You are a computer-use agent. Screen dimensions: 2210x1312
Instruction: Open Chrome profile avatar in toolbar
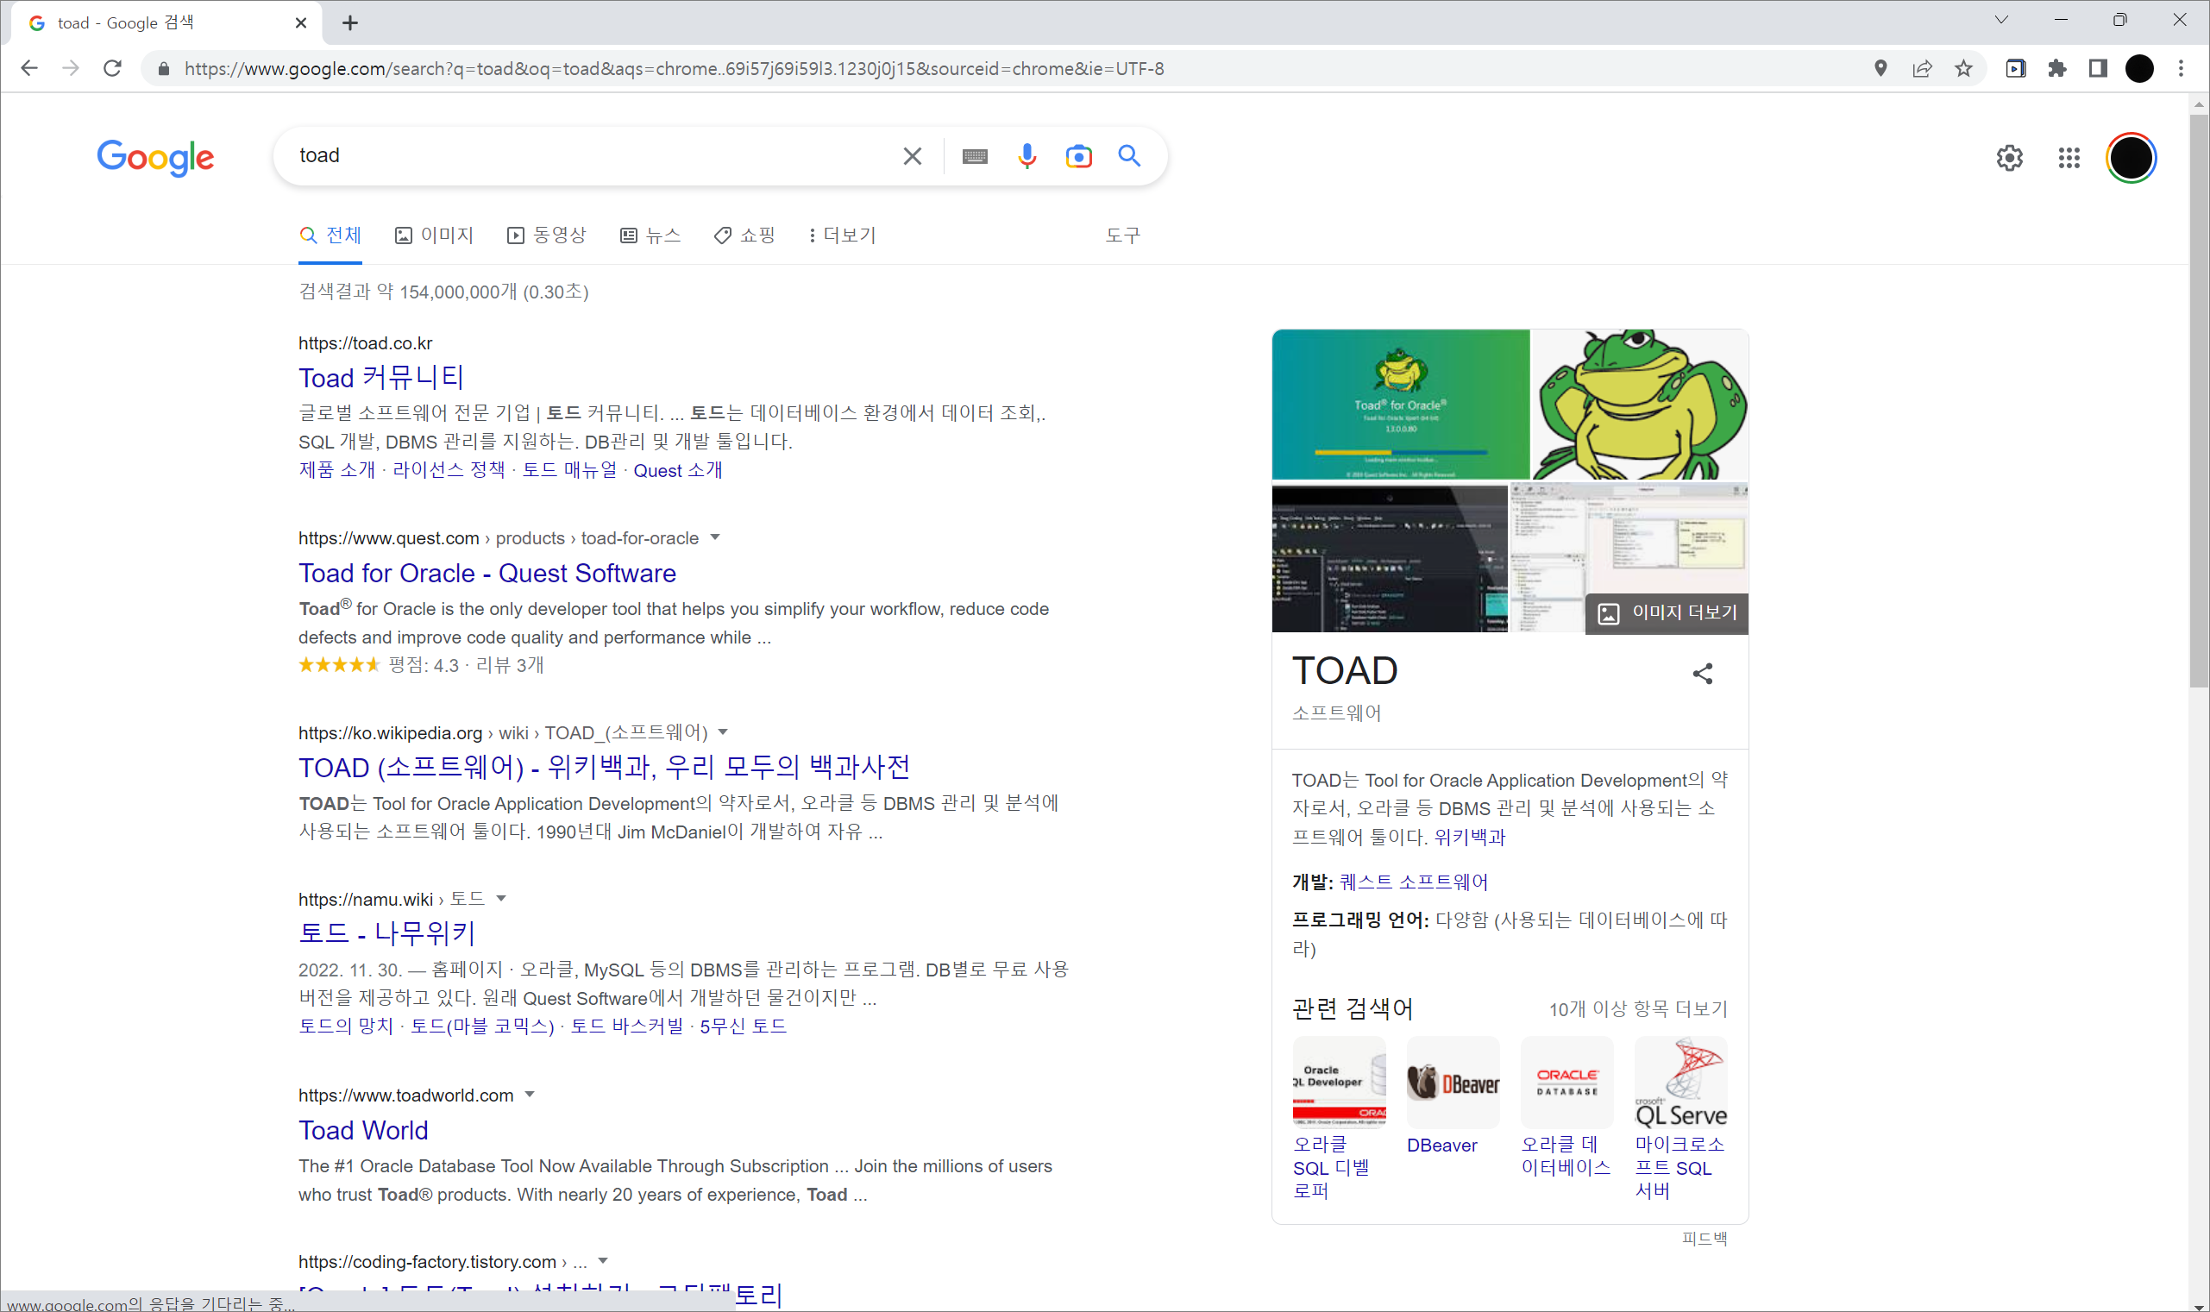click(2139, 68)
